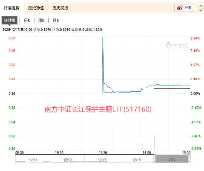Select the 12/15 date in timeline
The height and width of the screenshot is (171, 204).
pos(102,160)
